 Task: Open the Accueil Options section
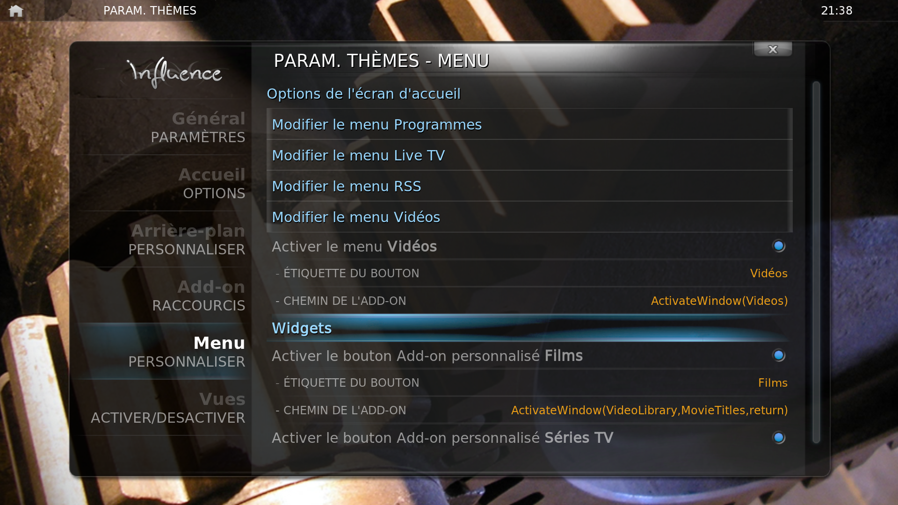[162, 183]
